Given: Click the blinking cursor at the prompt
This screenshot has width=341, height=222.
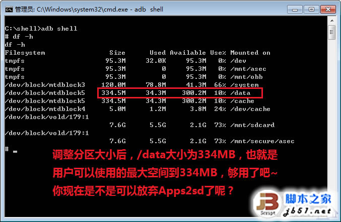Looking at the screenshot, I should [x=15, y=152].
